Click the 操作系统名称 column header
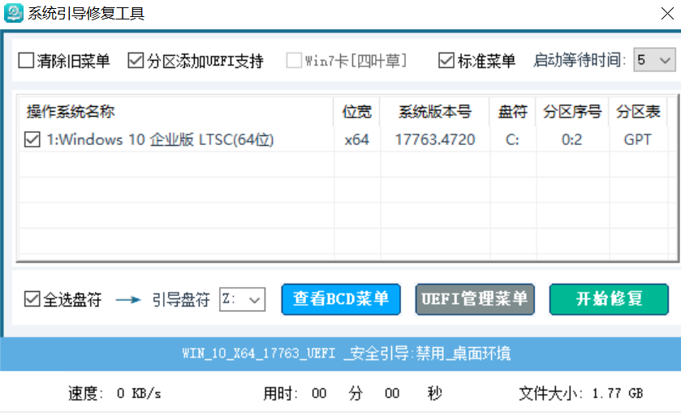681x415 pixels. click(176, 112)
